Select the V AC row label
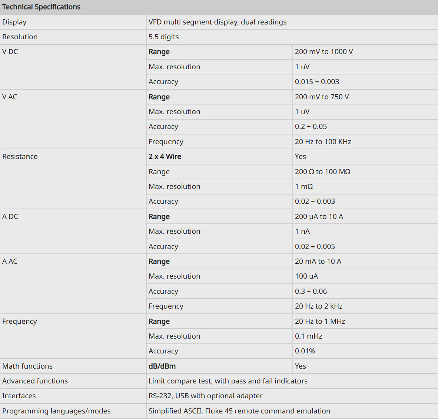438x419 pixels. pos(10,97)
